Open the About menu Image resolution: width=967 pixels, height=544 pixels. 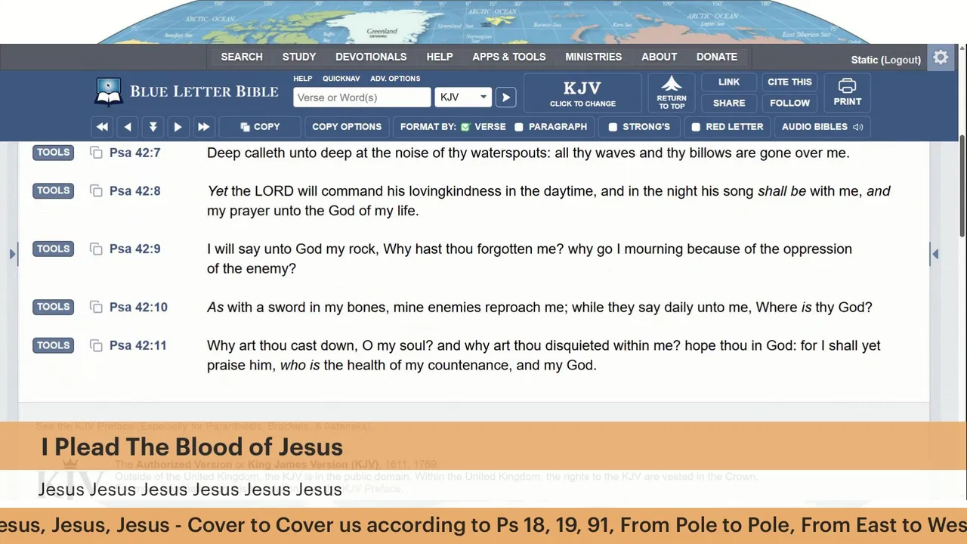click(x=660, y=57)
